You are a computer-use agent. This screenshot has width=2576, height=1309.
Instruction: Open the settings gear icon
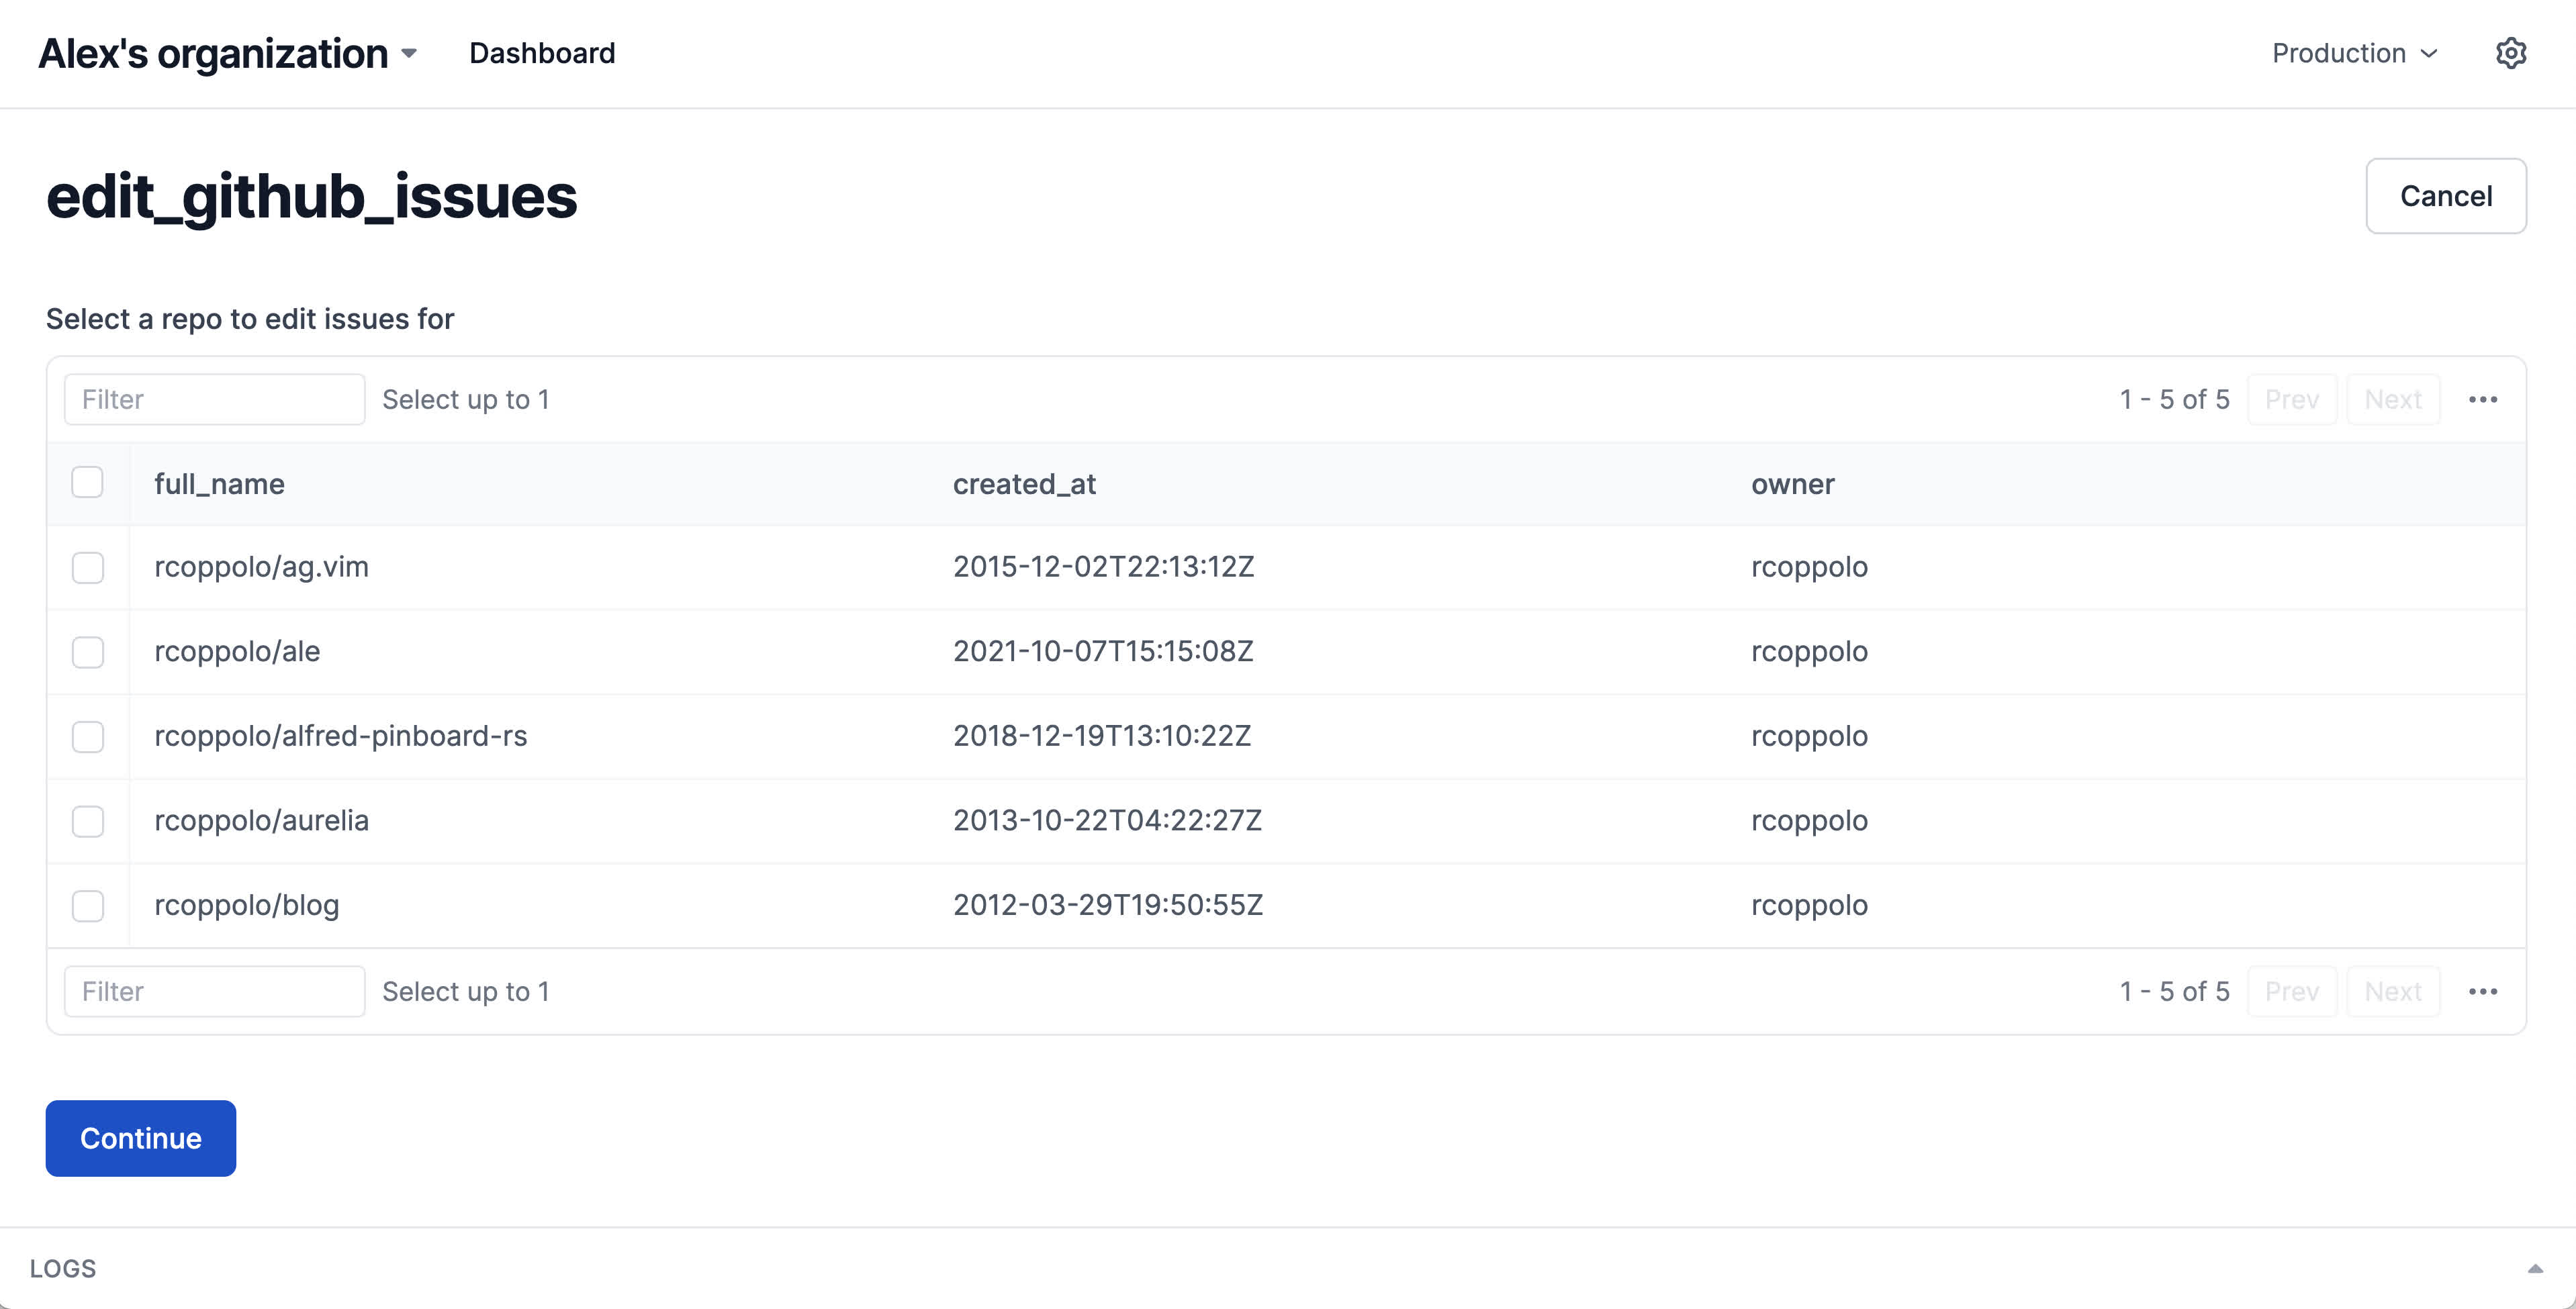click(x=2510, y=53)
